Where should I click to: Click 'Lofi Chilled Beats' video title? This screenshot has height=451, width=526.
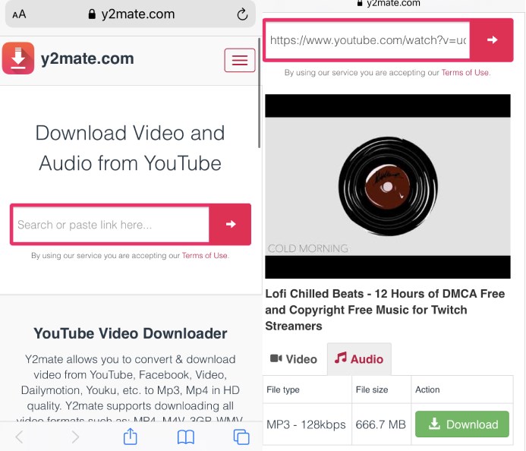pyautogui.click(x=385, y=310)
